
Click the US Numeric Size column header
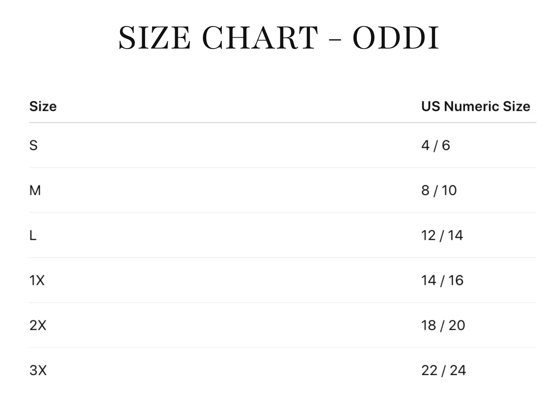click(x=475, y=107)
